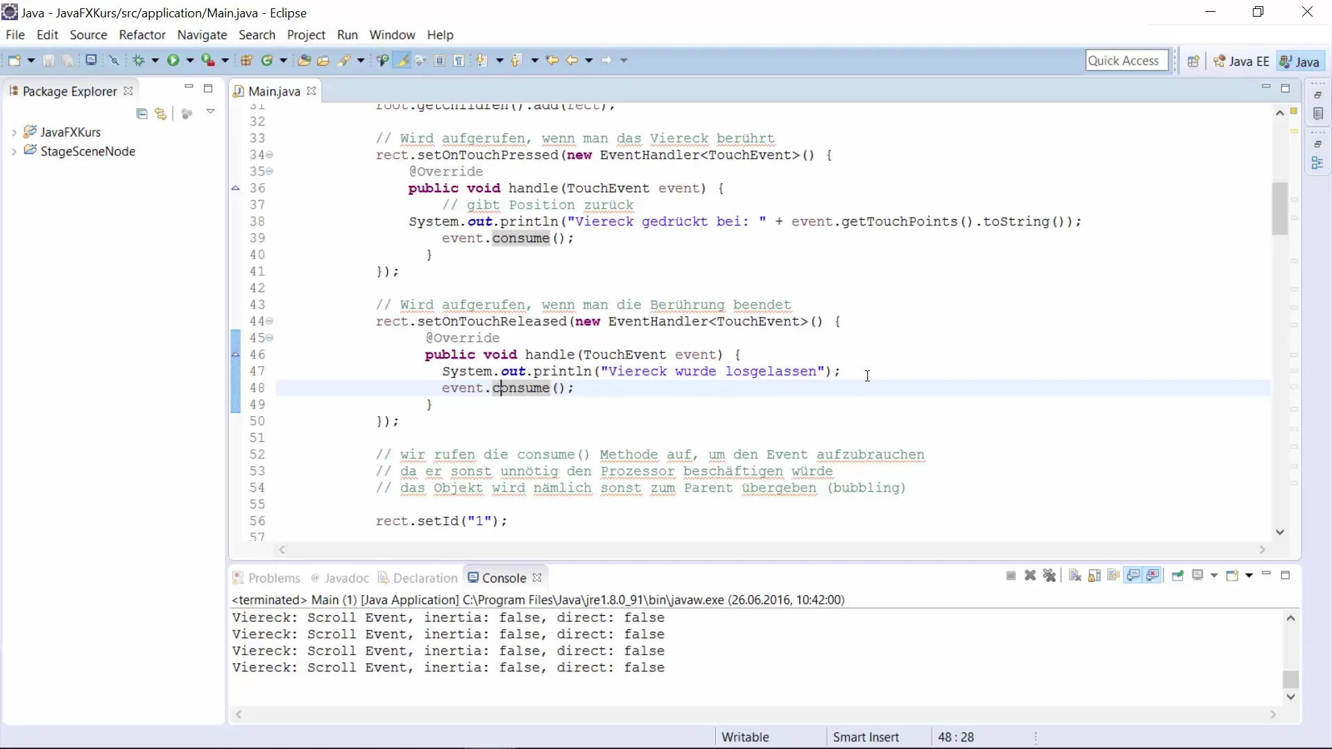Screen dimensions: 1332x749
Task: Switch to the Java perspective
Action: [x=1299, y=61]
